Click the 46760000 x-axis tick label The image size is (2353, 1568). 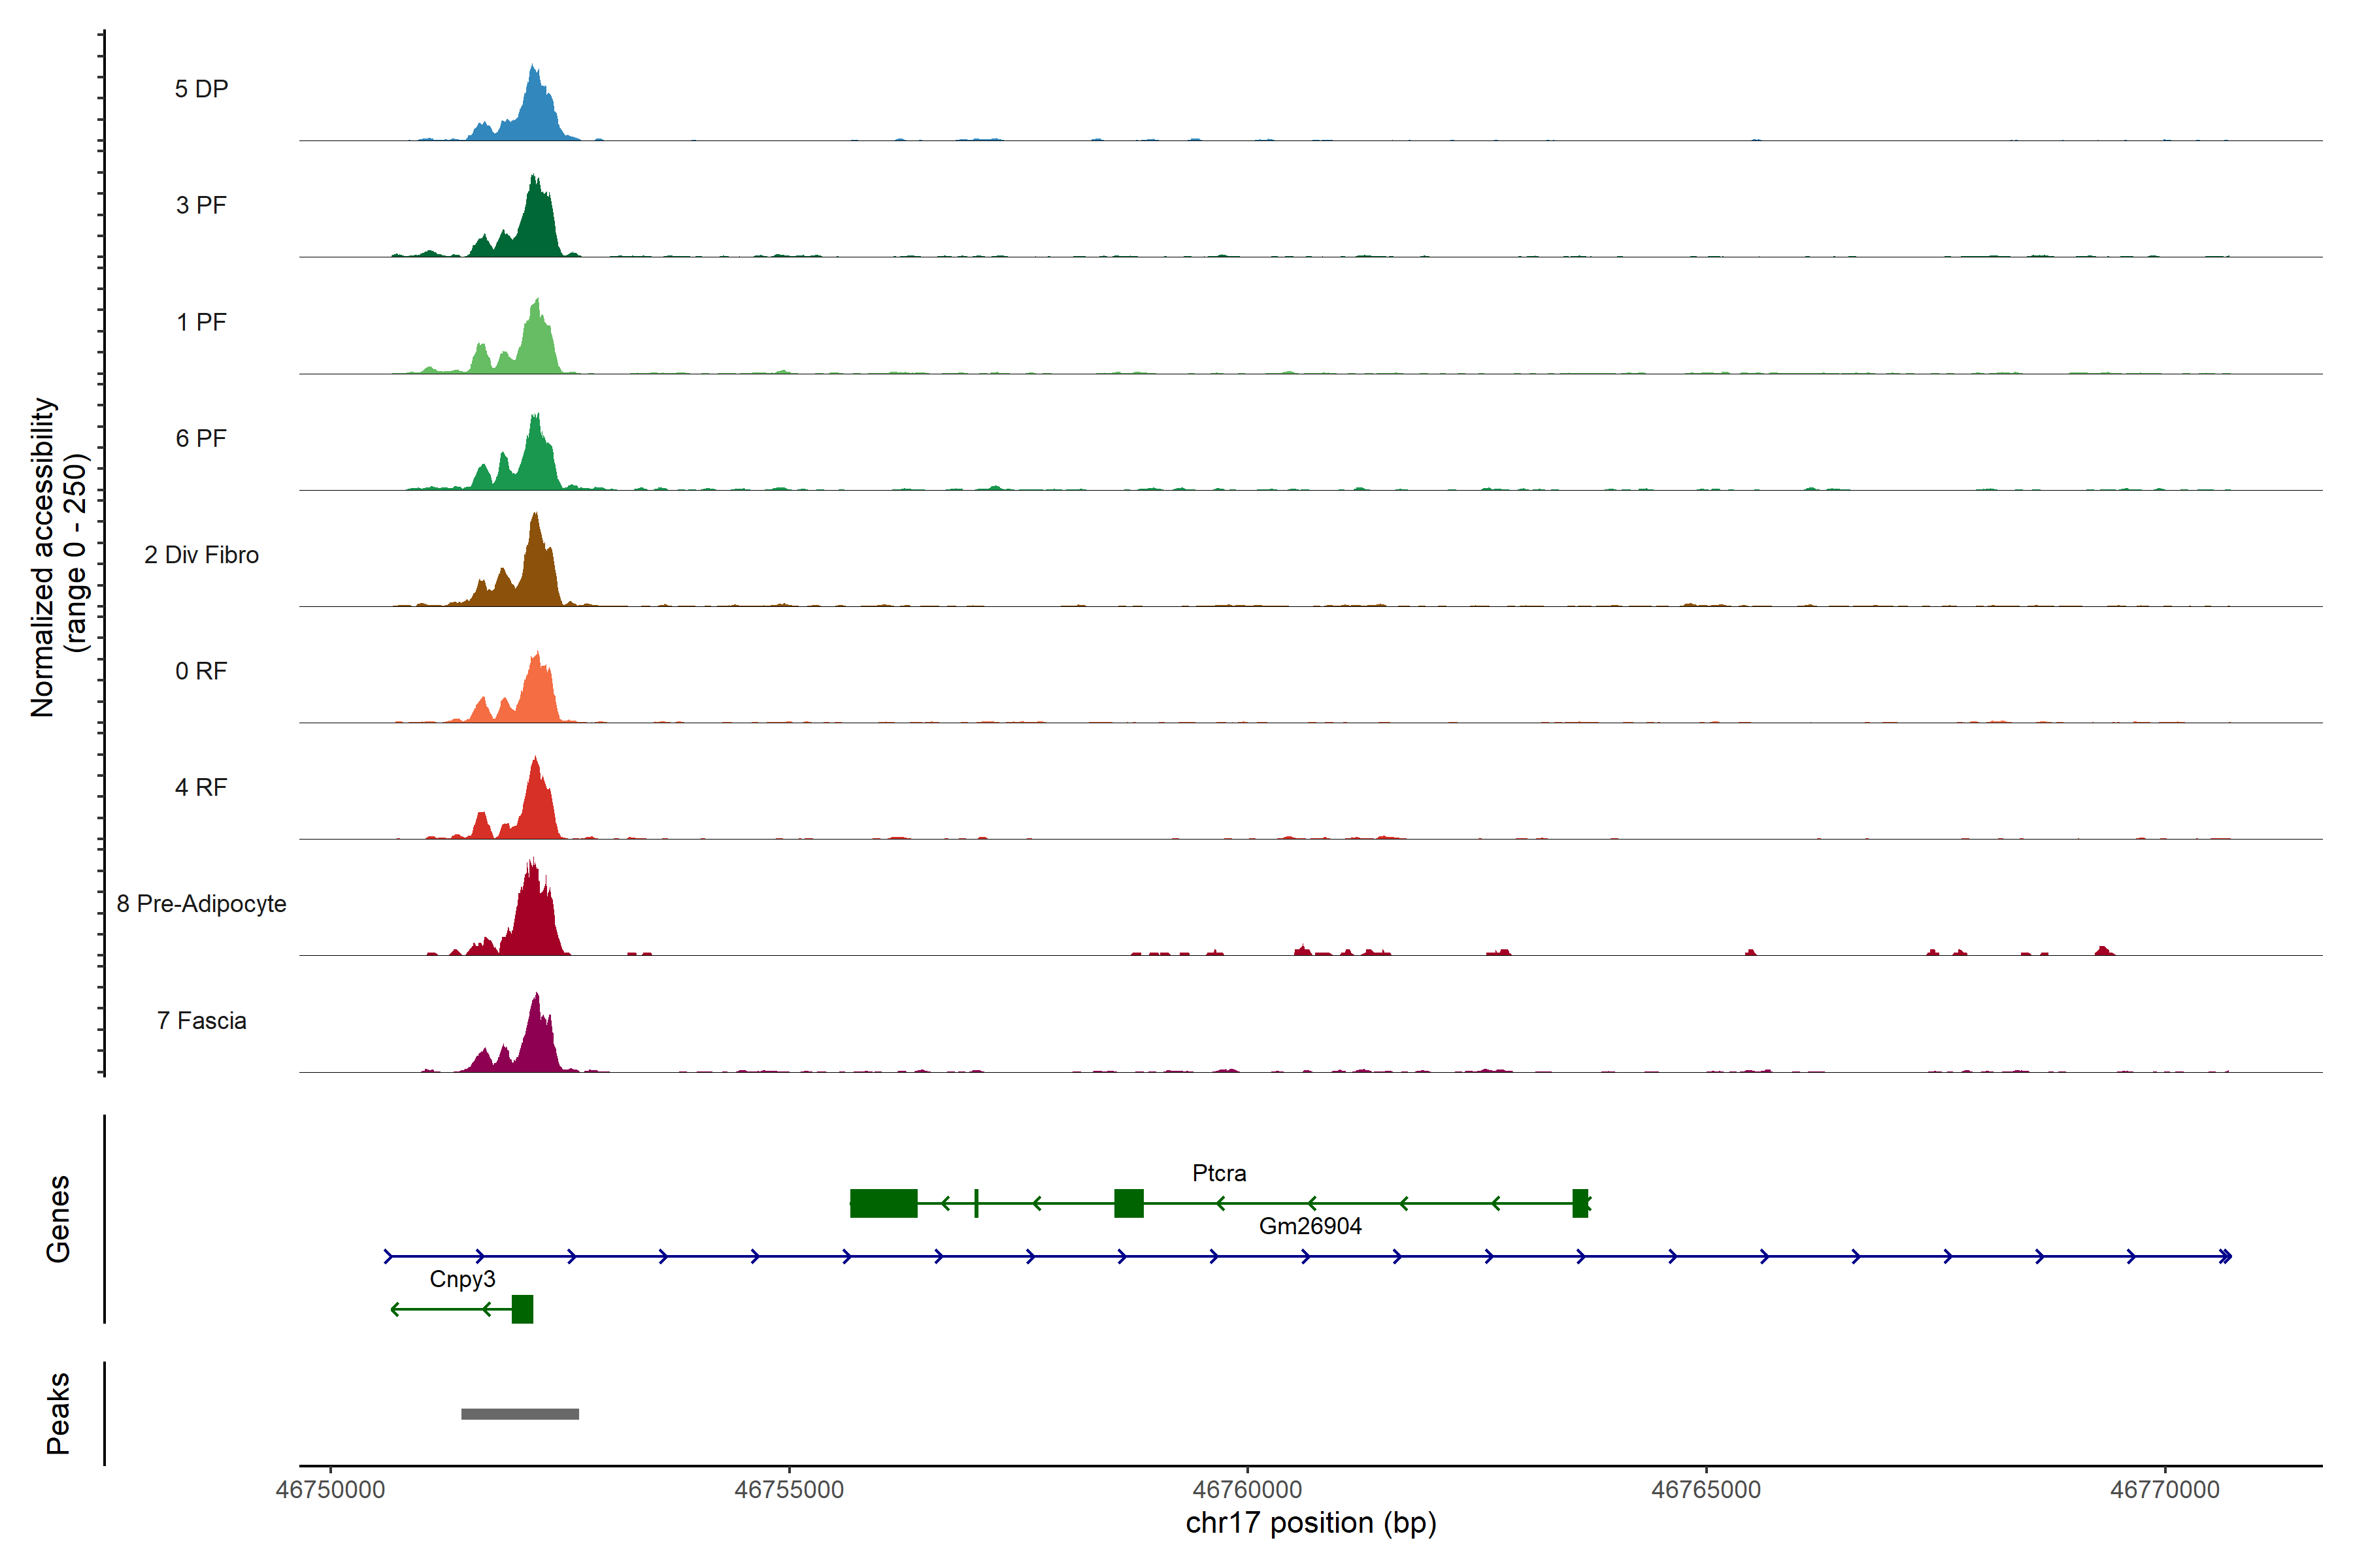pyautogui.click(x=1248, y=1490)
